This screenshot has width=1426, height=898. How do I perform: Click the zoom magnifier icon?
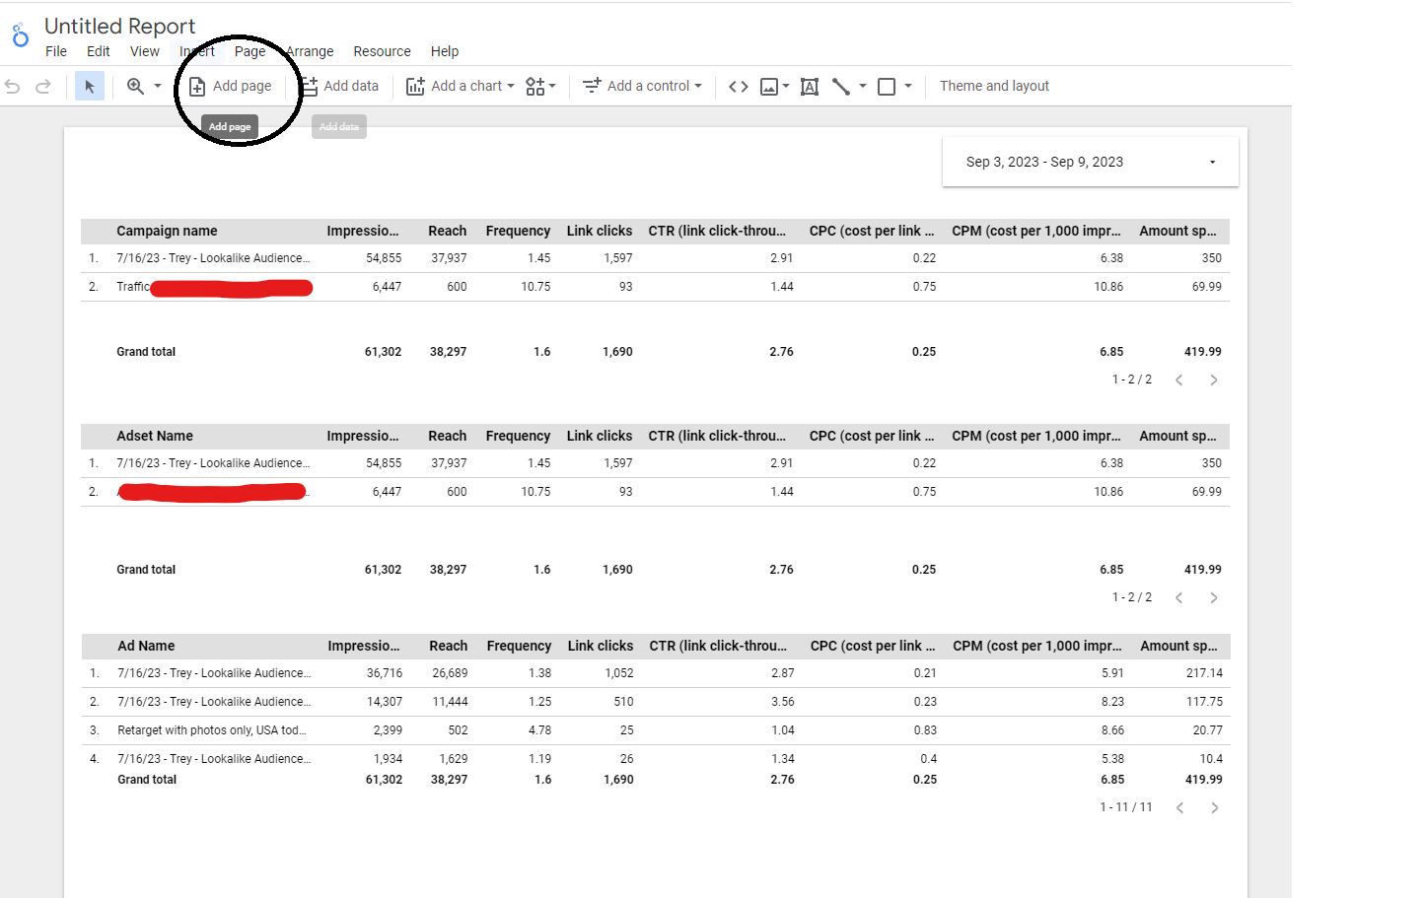pyautogui.click(x=136, y=87)
